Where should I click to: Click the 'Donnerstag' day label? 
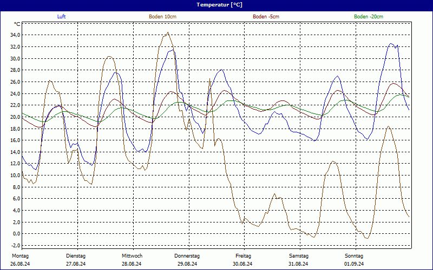187,256
